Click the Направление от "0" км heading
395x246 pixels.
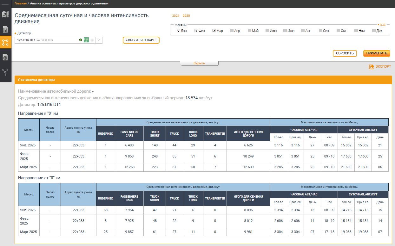(39, 178)
